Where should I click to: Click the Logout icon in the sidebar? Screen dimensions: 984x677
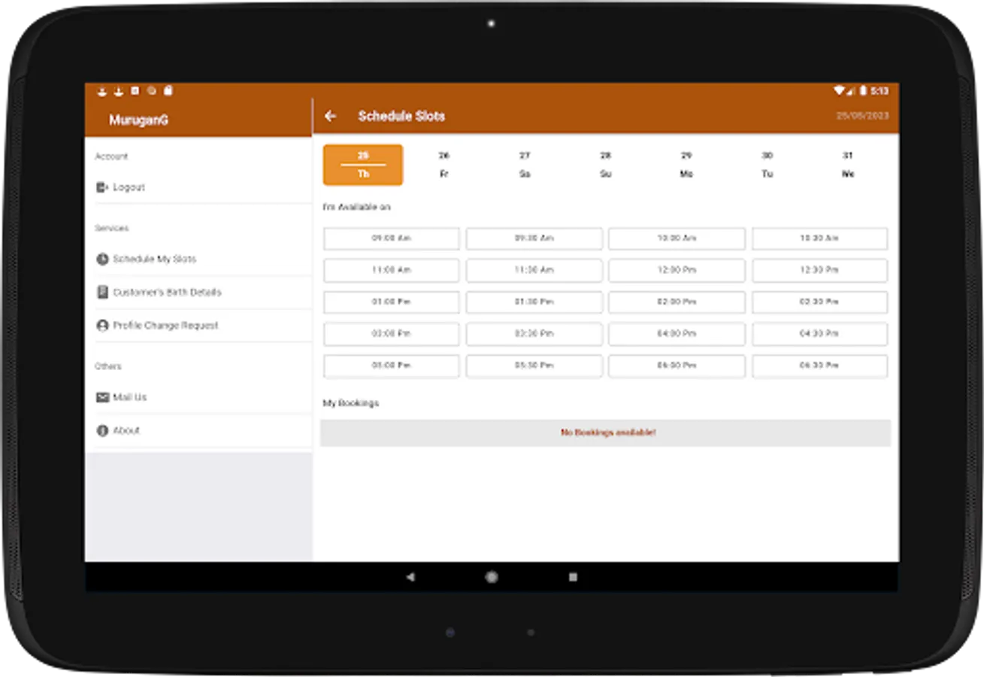(x=103, y=187)
